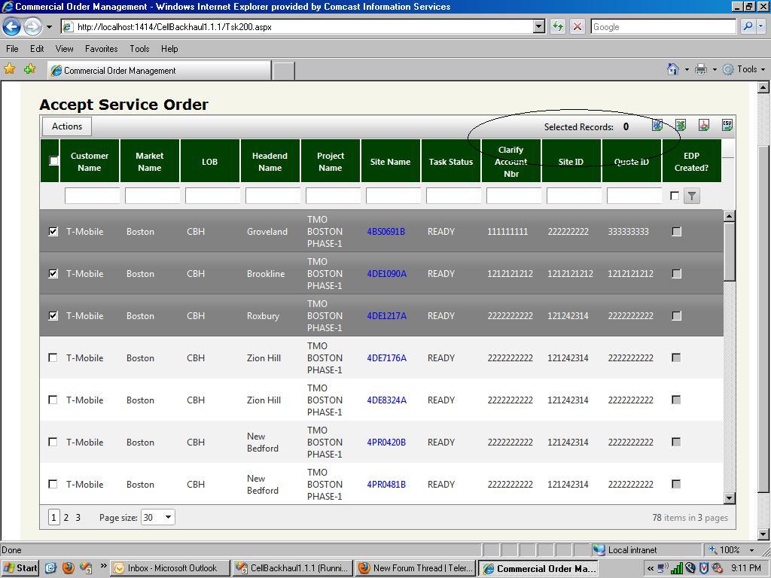
Task: Expand the Home button dropdown arrow
Action: click(687, 70)
